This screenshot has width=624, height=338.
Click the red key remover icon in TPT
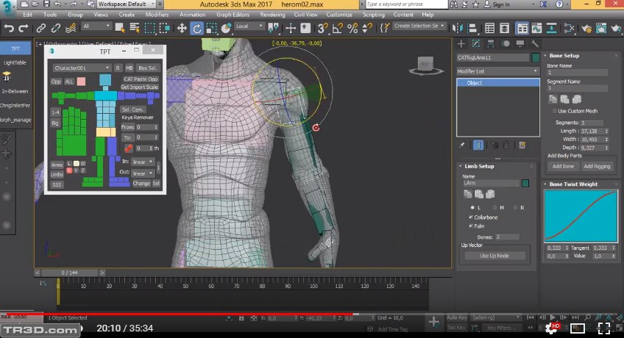[x=127, y=148]
